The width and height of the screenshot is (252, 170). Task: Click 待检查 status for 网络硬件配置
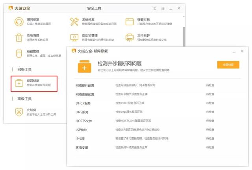coord(210,85)
